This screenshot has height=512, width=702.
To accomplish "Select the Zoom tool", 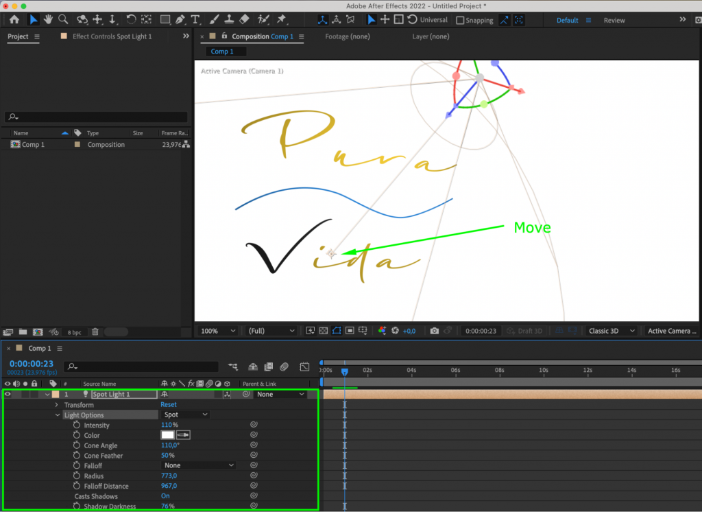I will coord(64,19).
